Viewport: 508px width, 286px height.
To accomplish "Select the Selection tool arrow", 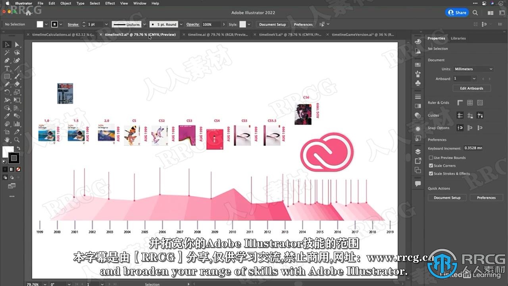I will coord(7,44).
